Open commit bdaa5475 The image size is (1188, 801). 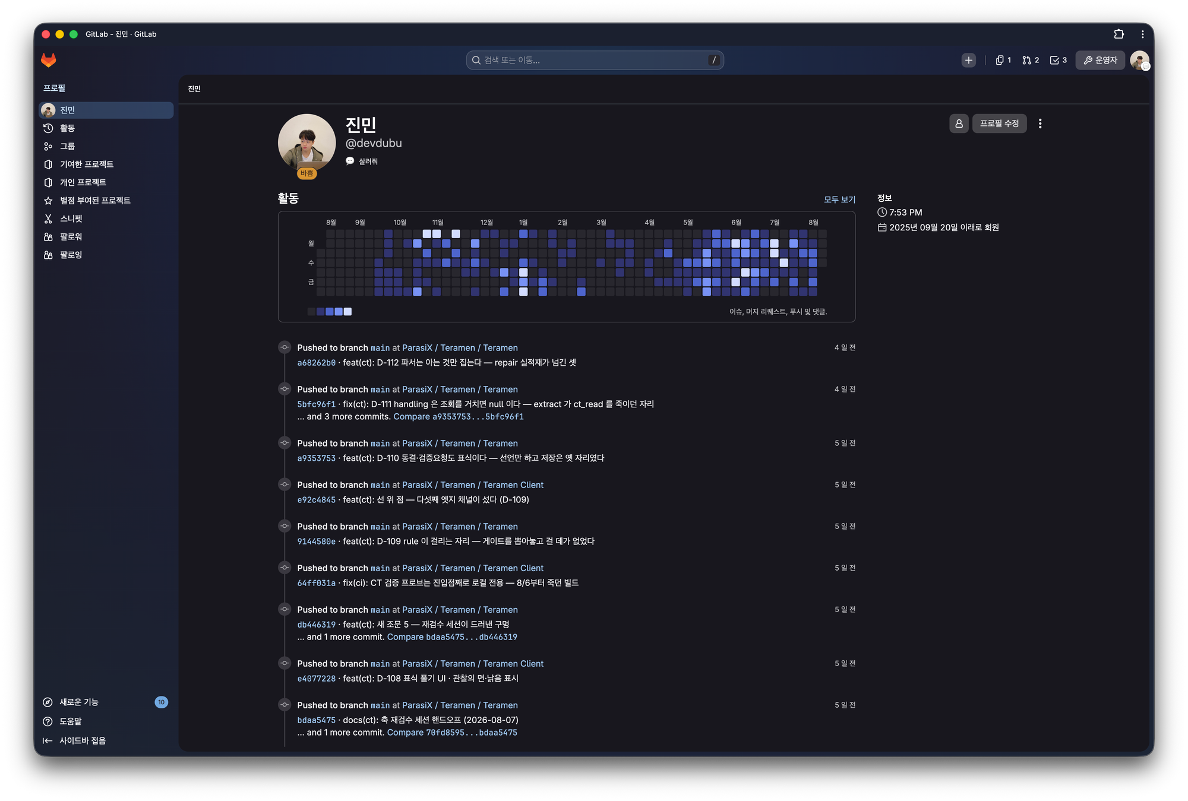[x=316, y=720]
